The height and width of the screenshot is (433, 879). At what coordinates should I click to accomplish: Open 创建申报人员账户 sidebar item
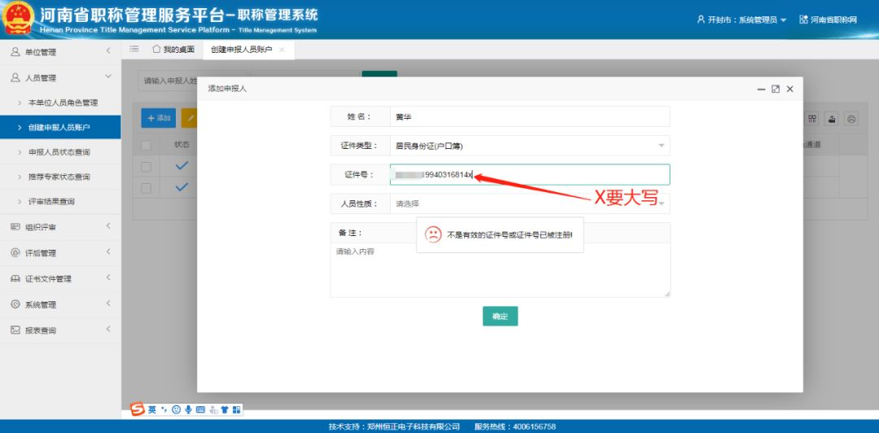pos(60,127)
